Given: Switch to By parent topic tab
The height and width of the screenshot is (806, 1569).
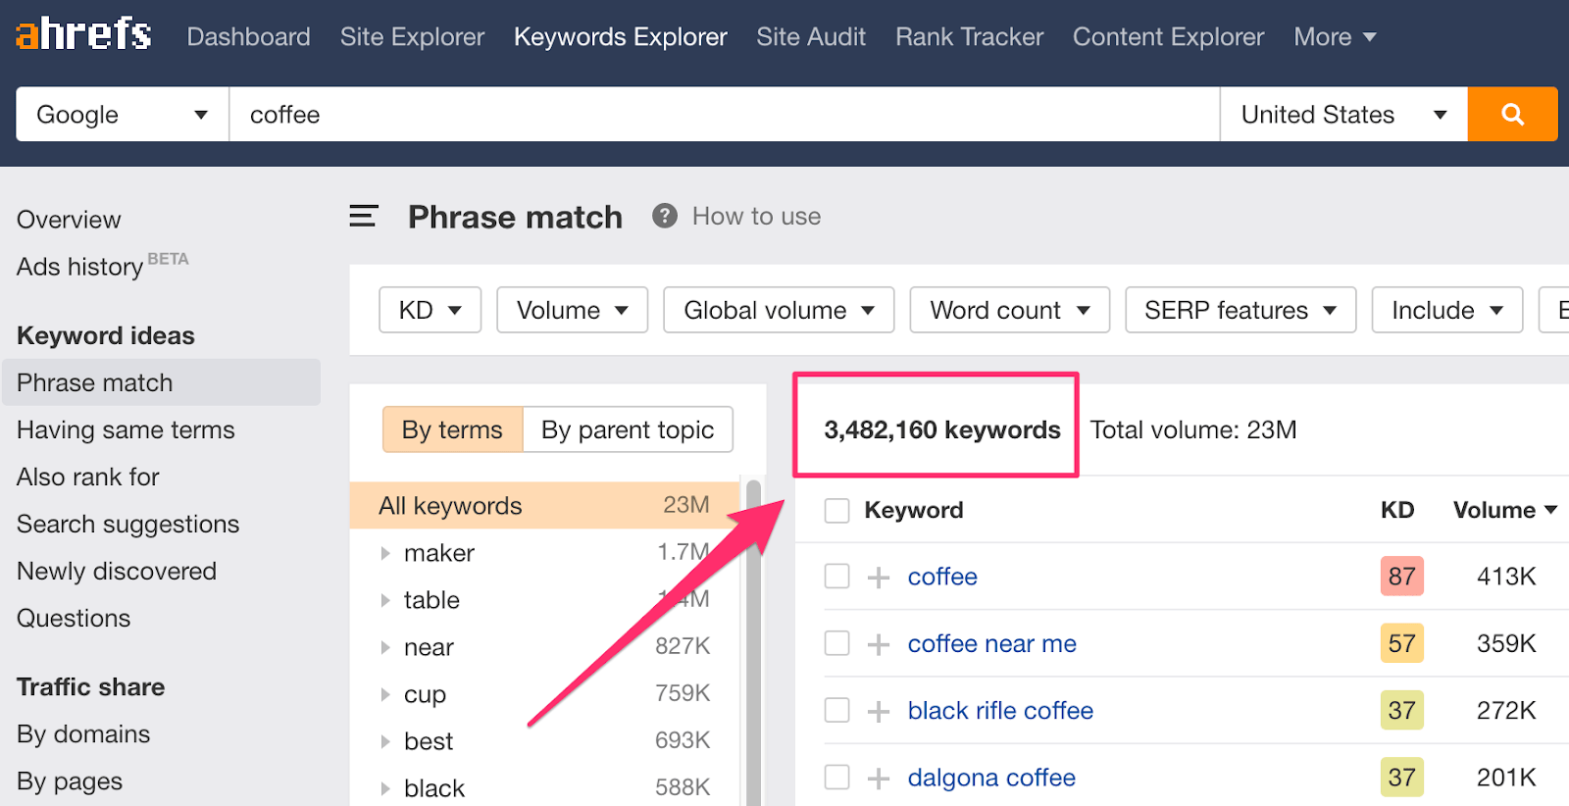Looking at the screenshot, I should coord(628,429).
